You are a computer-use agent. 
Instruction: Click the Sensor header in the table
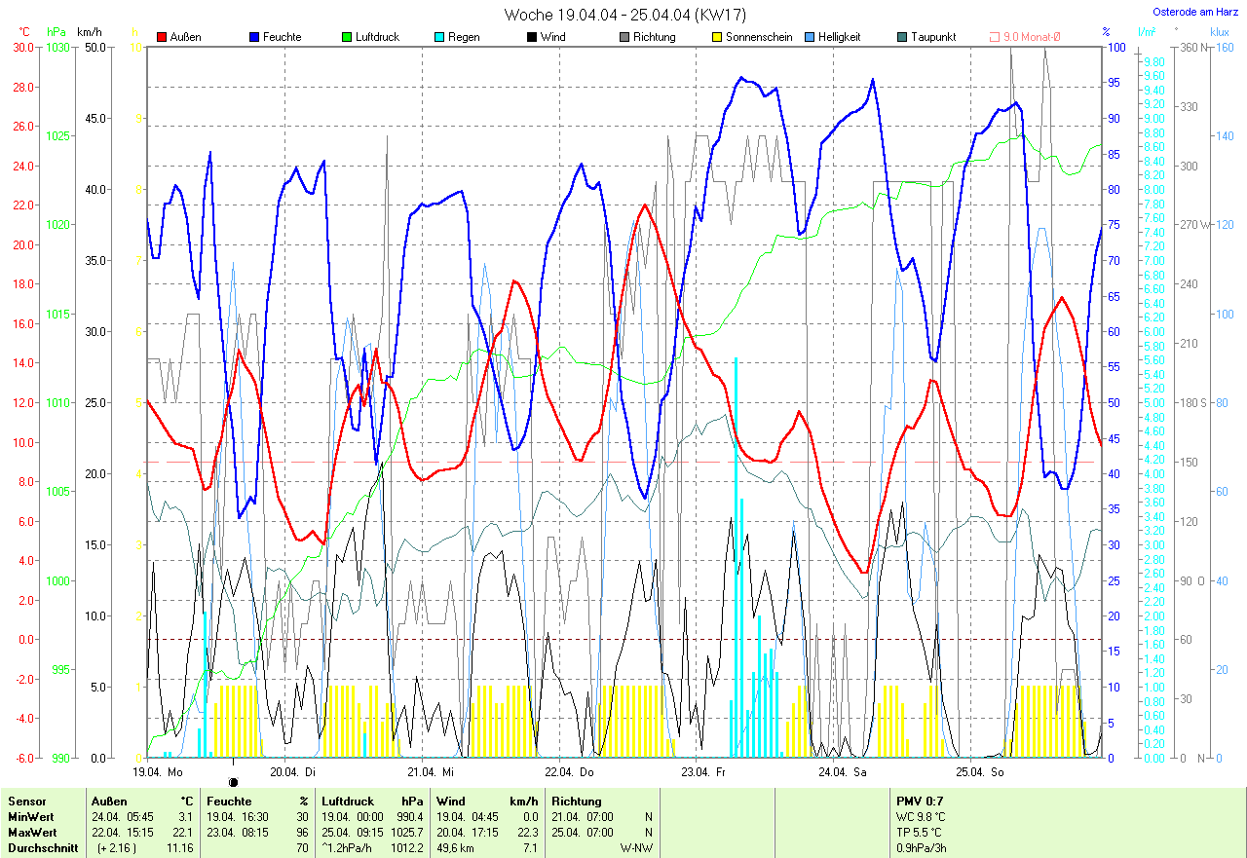[26, 801]
